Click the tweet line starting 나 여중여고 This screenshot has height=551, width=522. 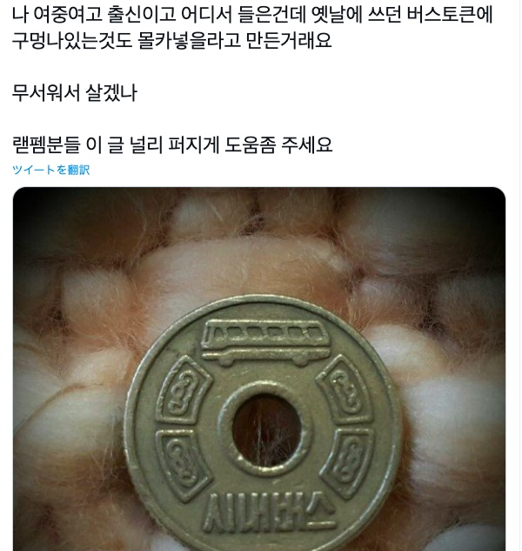pos(252,14)
